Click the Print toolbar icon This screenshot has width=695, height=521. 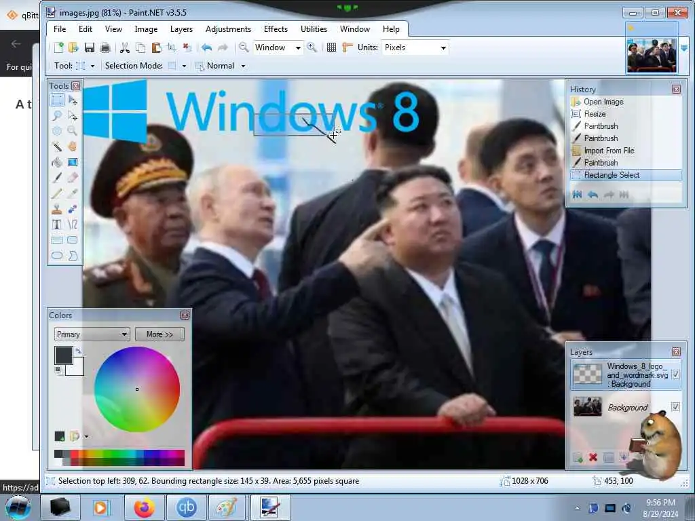click(105, 47)
